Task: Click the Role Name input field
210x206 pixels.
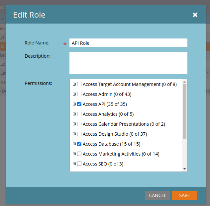Action: tap(128, 43)
